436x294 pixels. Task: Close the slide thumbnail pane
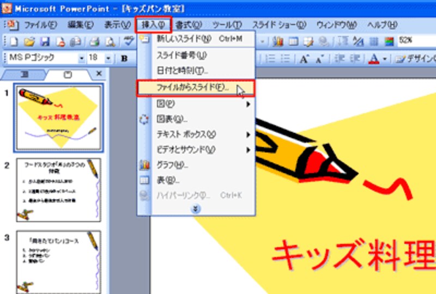pos(99,73)
